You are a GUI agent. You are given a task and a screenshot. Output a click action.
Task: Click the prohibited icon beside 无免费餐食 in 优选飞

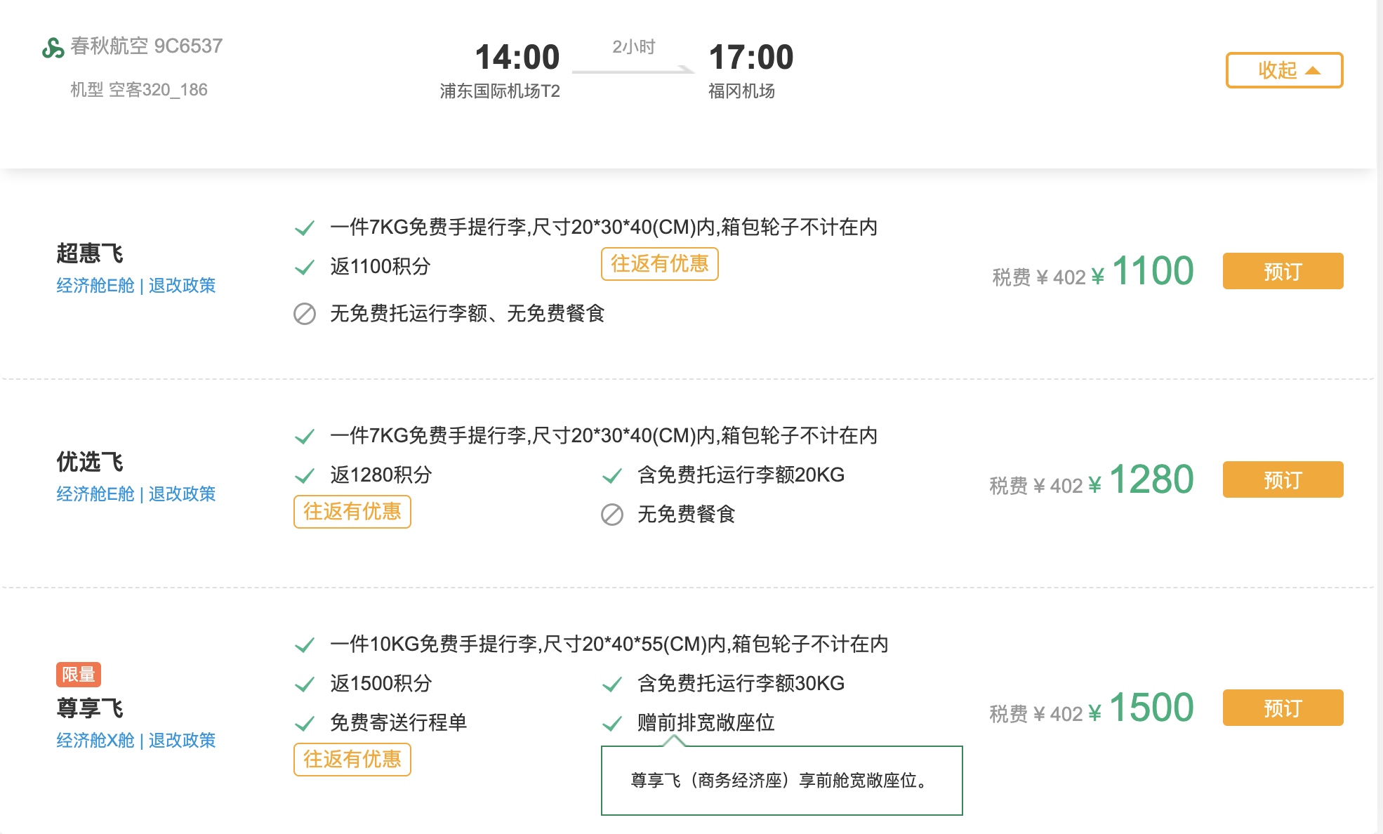tap(612, 515)
